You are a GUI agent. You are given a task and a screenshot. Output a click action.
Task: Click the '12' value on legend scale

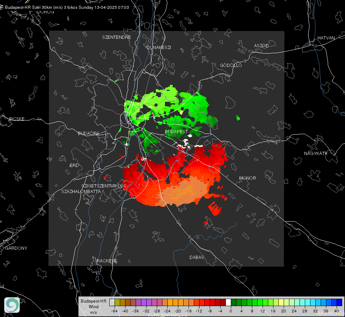(263, 311)
